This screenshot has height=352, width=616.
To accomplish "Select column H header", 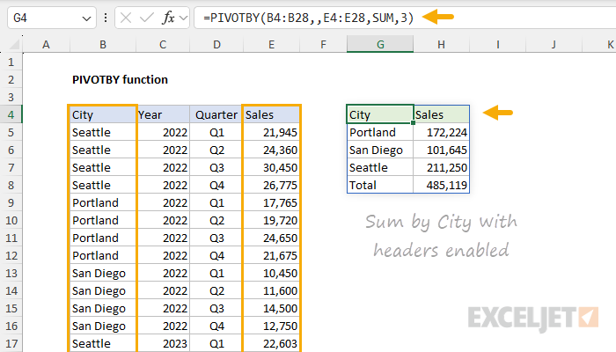I will [x=441, y=44].
